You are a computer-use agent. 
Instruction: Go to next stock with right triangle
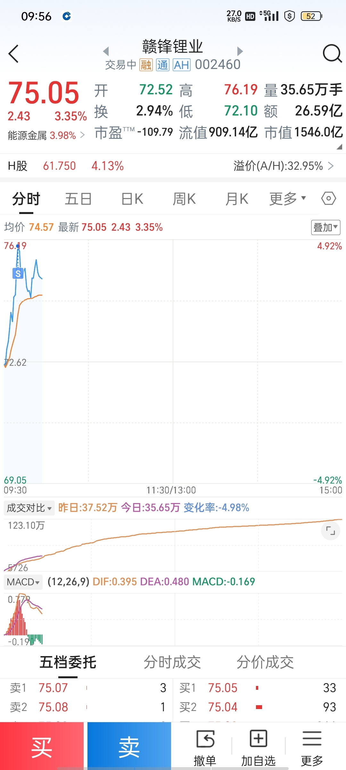click(240, 51)
